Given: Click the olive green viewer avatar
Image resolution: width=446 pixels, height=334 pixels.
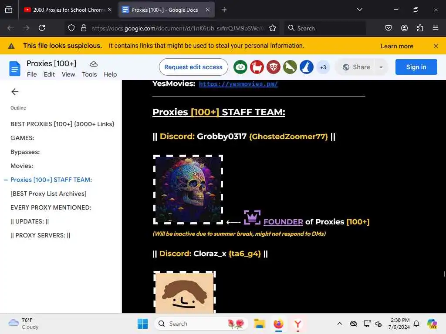Looking at the screenshot, I should [290, 67].
